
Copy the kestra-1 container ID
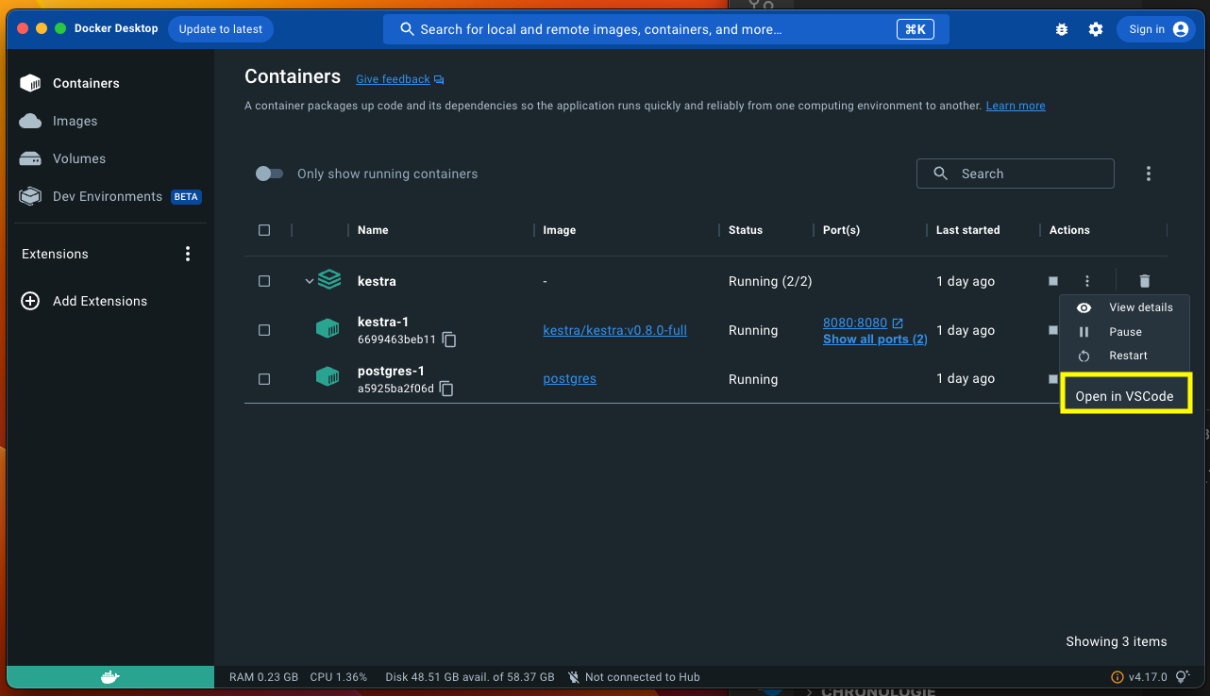click(449, 339)
